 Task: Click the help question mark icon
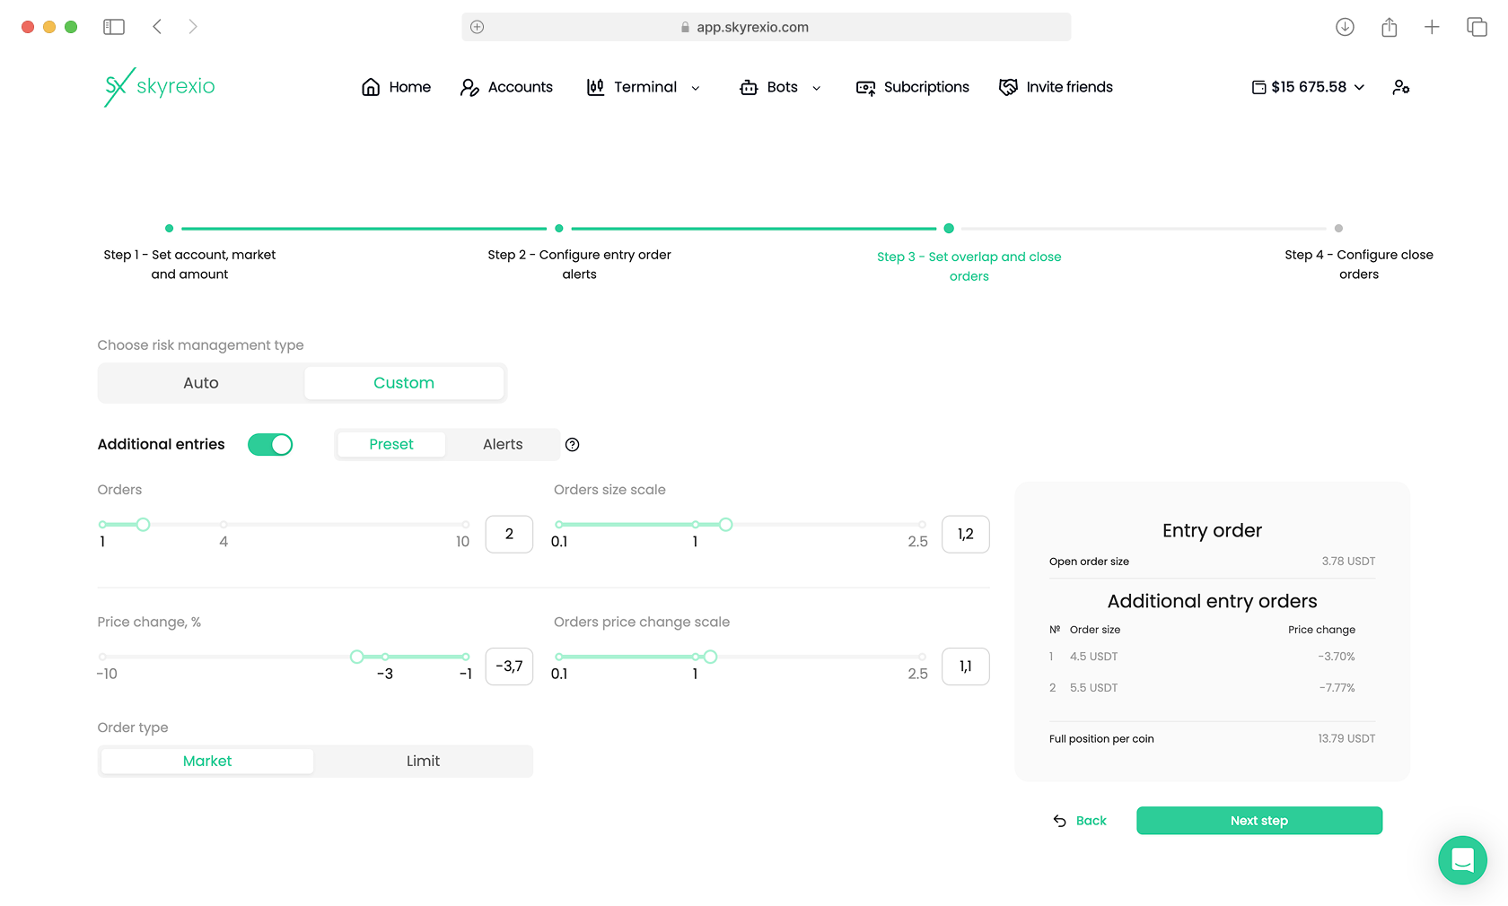click(572, 445)
